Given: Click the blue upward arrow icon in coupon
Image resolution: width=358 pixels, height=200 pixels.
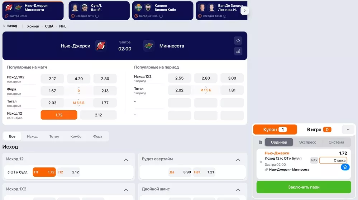Looking at the screenshot, I should click(x=345, y=167).
